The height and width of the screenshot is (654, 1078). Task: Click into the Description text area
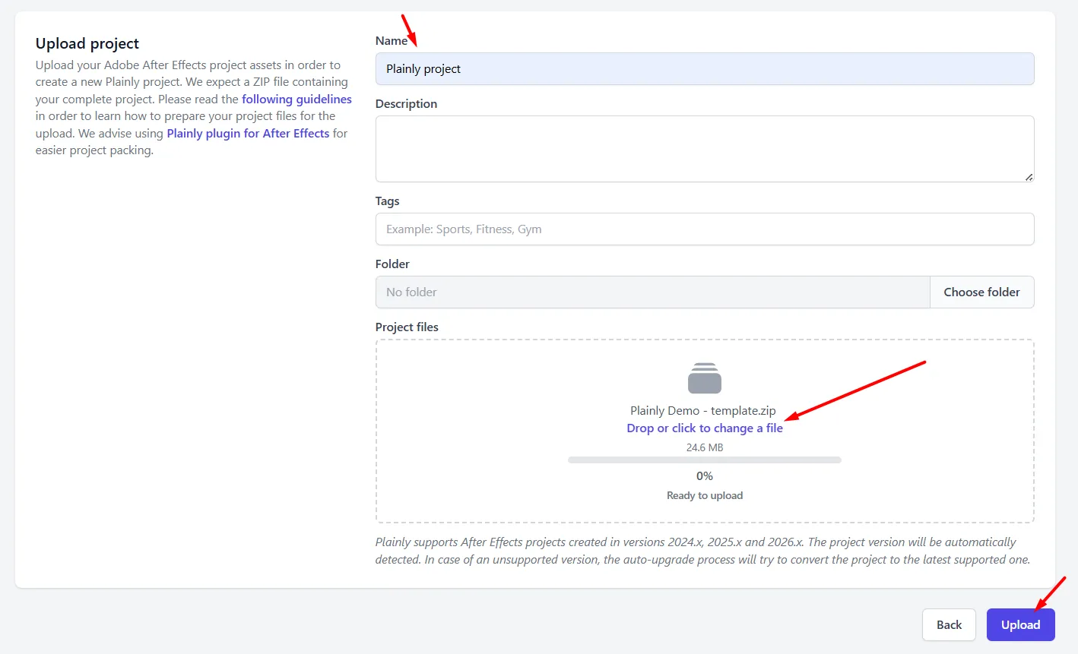[704, 149]
